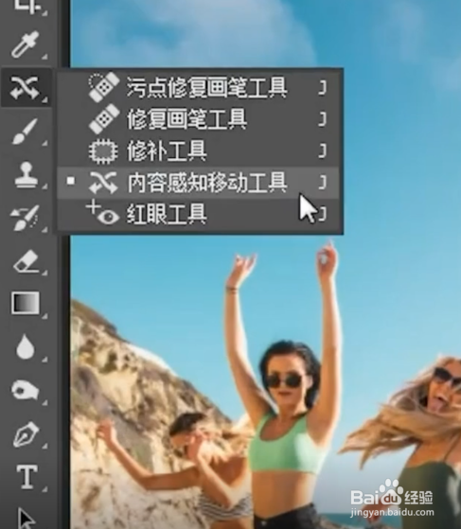
Task: Select the Eraser tool
Action: point(26,261)
